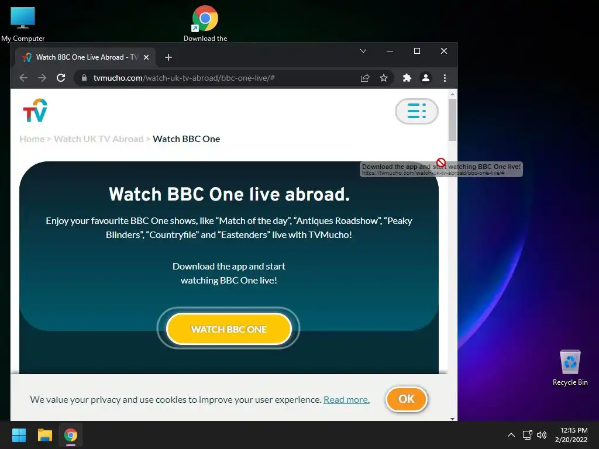This screenshot has height=449, width=599.
Task: Click the scrollbar down arrow
Action: pos(452,419)
